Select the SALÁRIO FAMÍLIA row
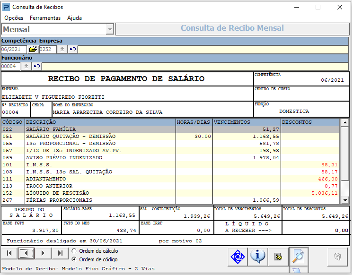This screenshot has height=275, width=353. pyautogui.click(x=170, y=129)
